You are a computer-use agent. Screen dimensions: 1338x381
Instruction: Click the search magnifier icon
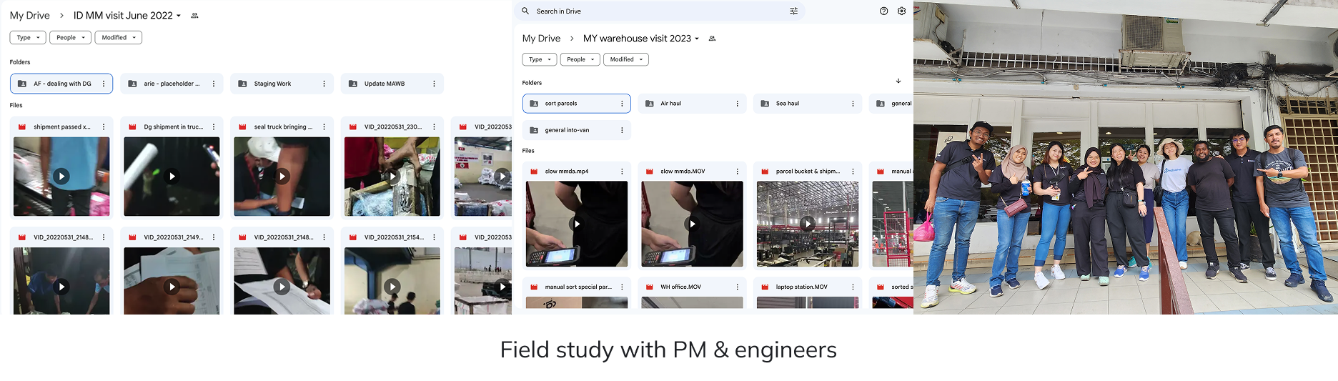pos(525,11)
